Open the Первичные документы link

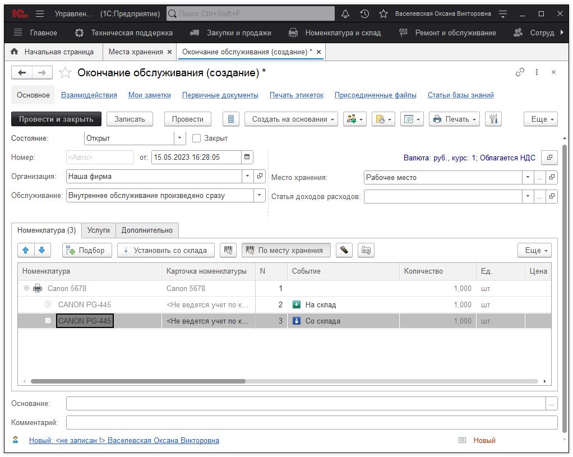[x=220, y=95]
